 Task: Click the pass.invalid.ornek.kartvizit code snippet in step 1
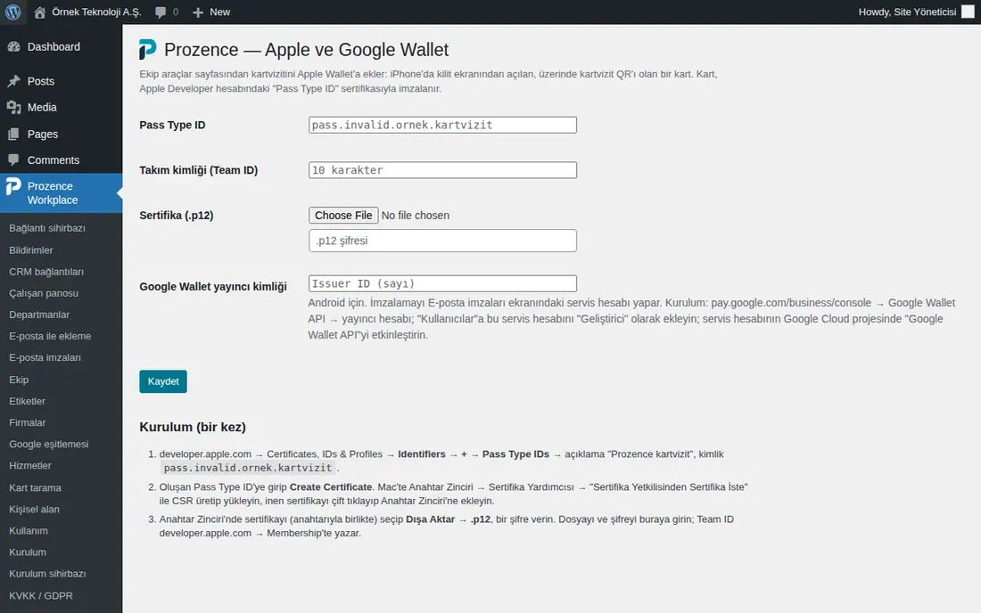(x=248, y=468)
